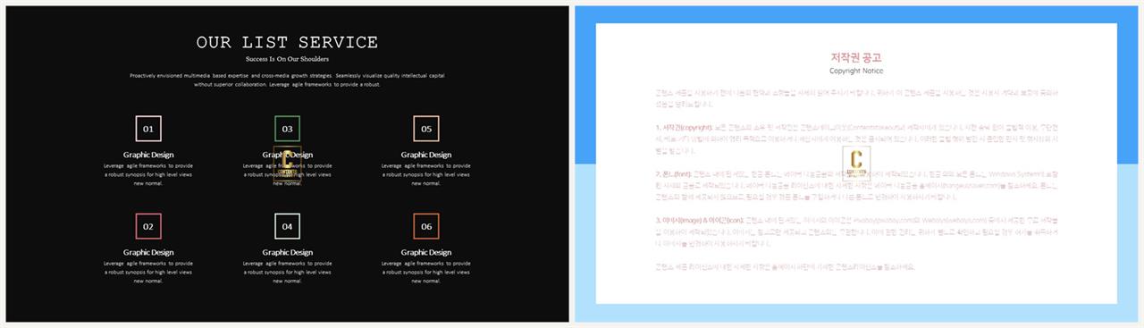1144x328 pixels.
Task: Click the intro paragraph under the subtitle
Action: (x=287, y=80)
